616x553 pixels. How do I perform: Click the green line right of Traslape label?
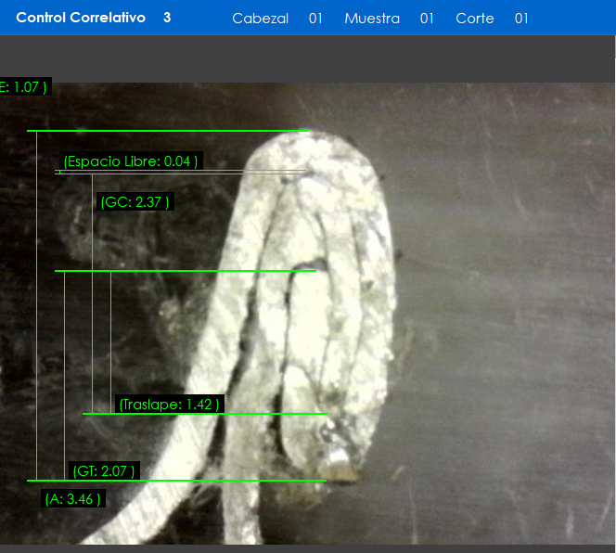click(x=278, y=414)
